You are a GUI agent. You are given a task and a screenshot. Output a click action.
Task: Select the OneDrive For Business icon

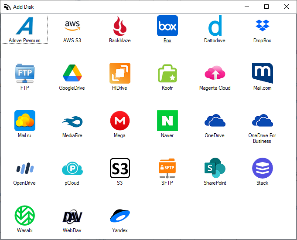pos(263,120)
